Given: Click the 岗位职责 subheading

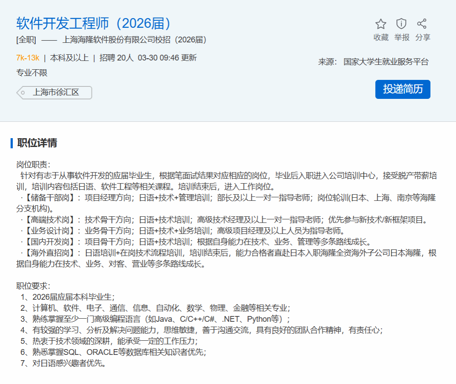Looking at the screenshot, I should point(34,165).
